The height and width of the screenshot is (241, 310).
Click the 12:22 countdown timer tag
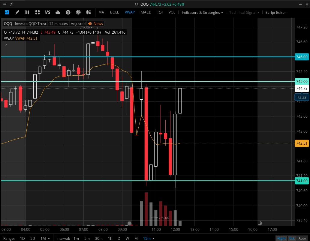click(x=302, y=97)
